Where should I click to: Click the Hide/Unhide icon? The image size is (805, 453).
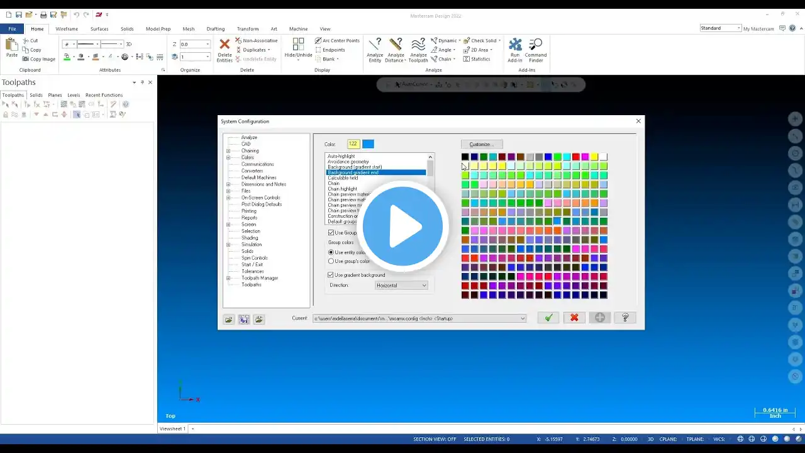coord(298,45)
